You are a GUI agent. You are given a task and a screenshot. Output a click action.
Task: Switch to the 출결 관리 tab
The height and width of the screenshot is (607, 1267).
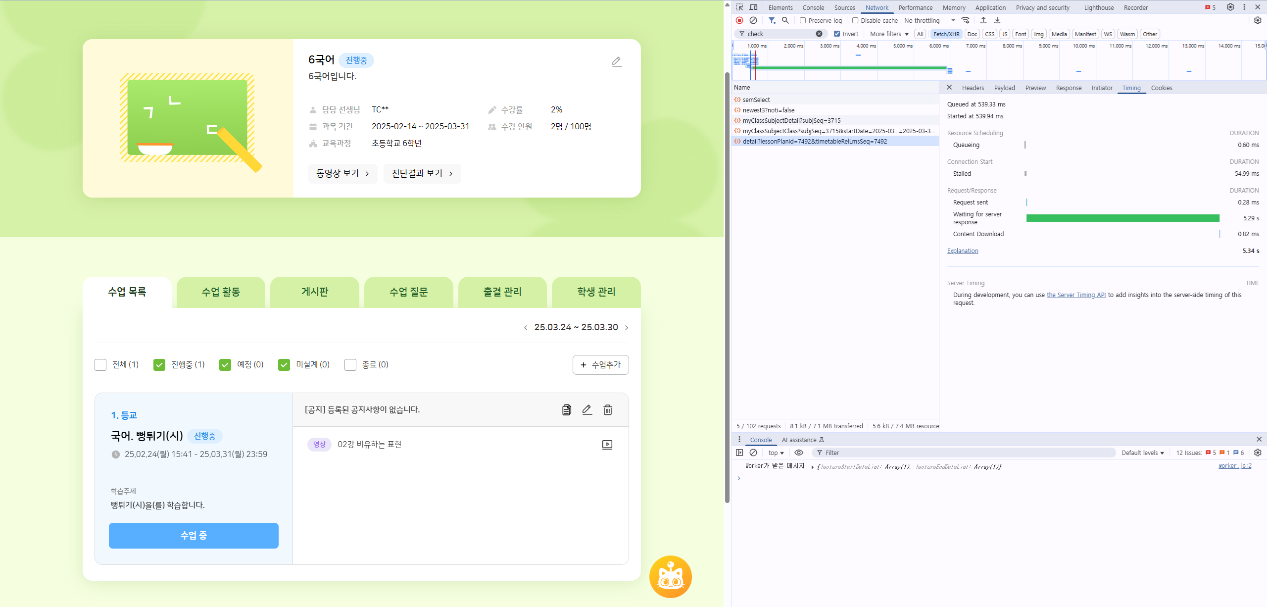[x=502, y=292]
